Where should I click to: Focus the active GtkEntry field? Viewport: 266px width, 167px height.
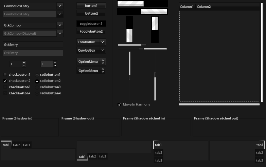(33, 44)
